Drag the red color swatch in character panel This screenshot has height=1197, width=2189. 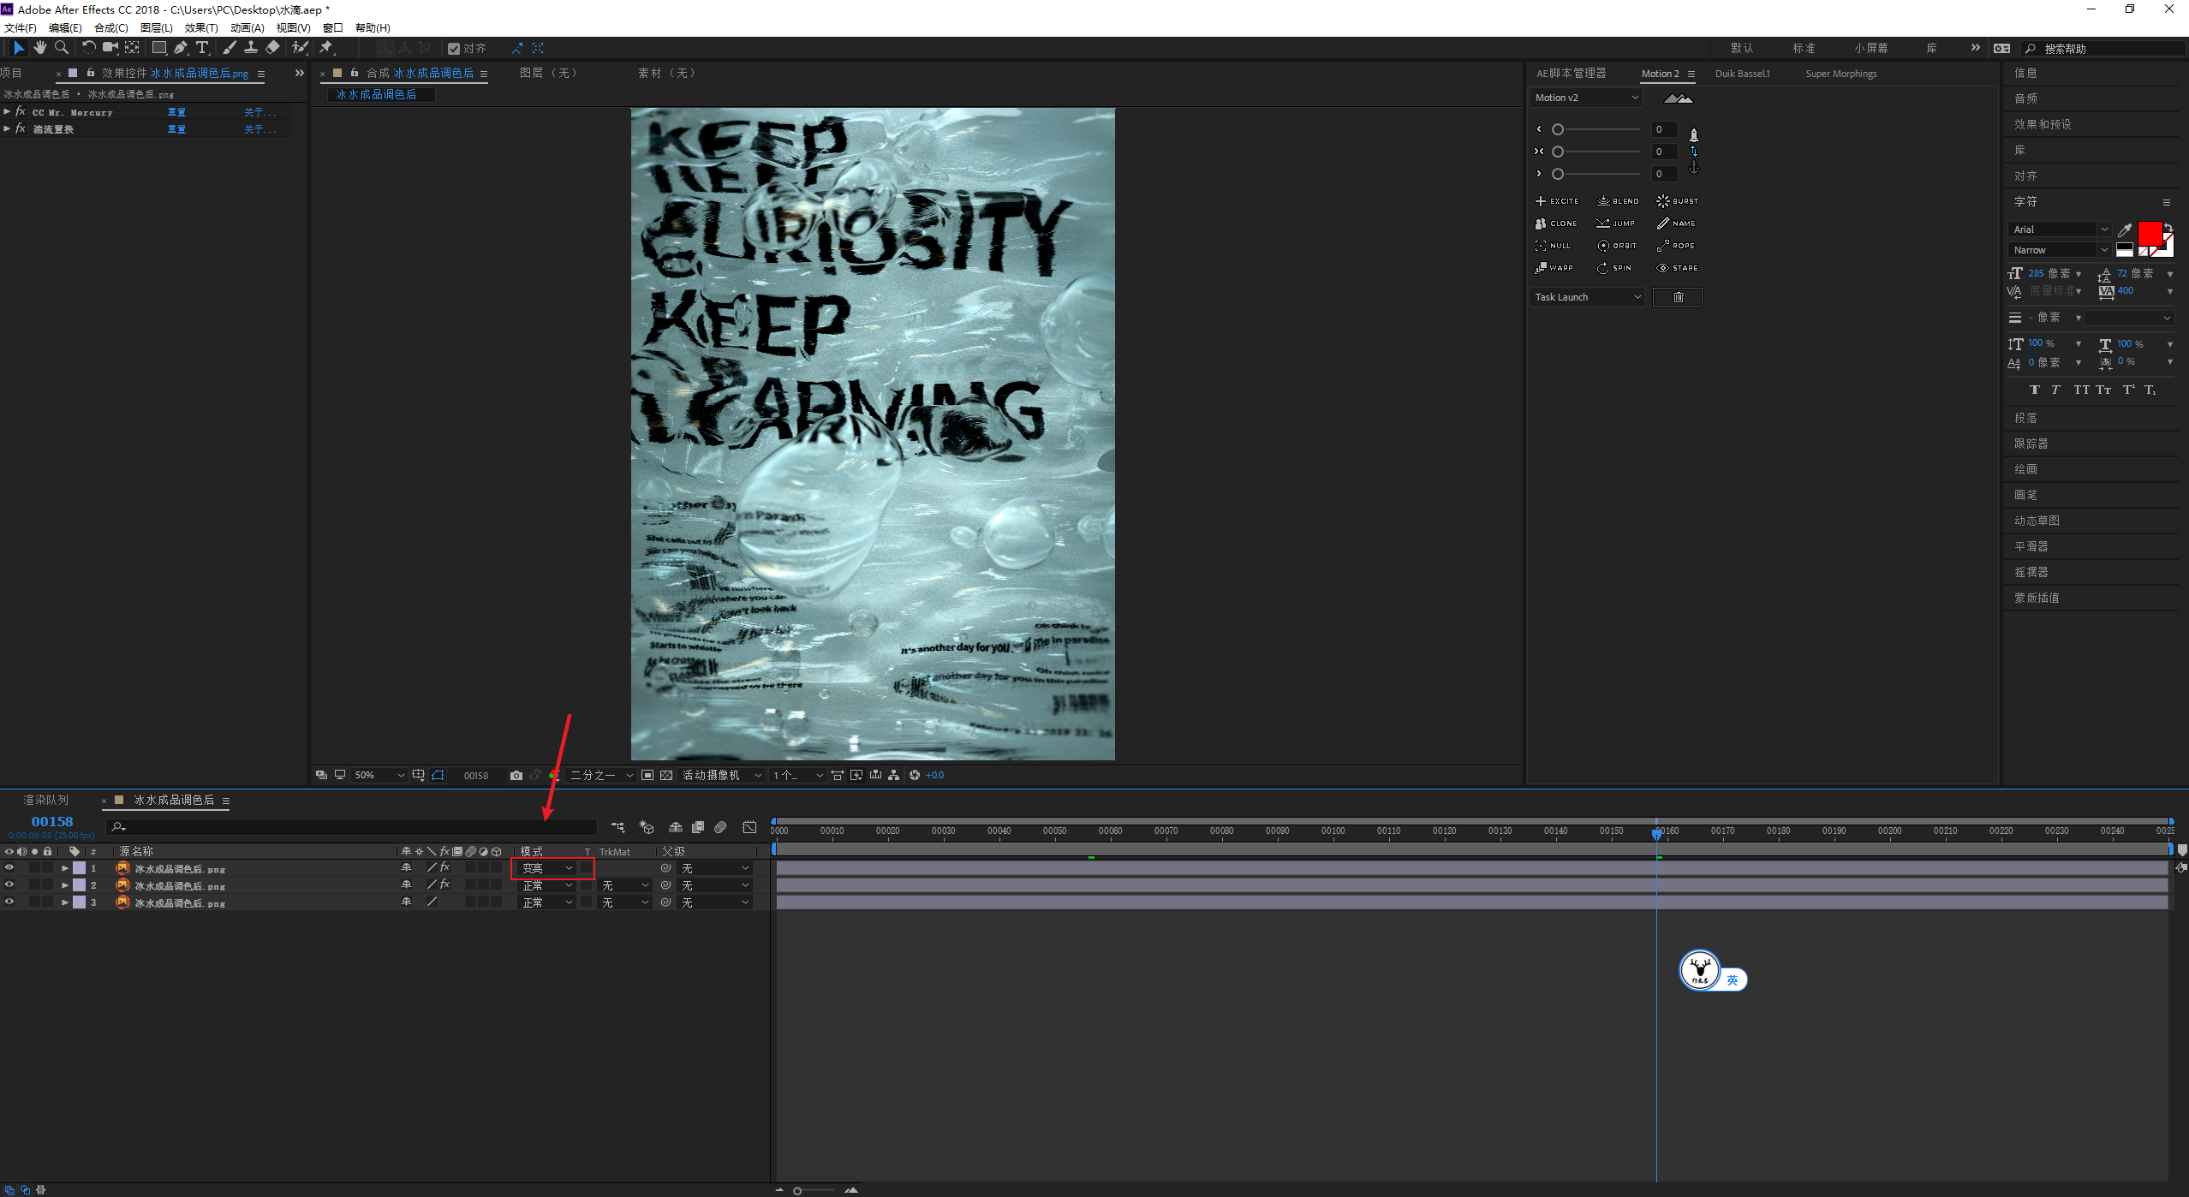click(x=2150, y=233)
